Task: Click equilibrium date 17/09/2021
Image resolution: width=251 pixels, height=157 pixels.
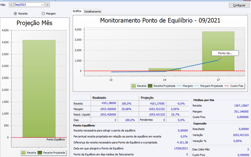Action: point(181,148)
